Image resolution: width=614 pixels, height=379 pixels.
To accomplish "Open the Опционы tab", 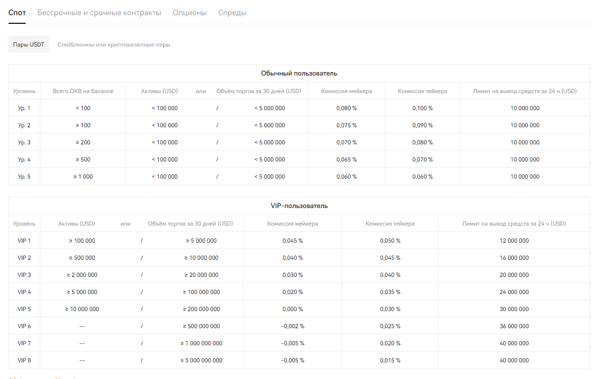I will pos(190,13).
